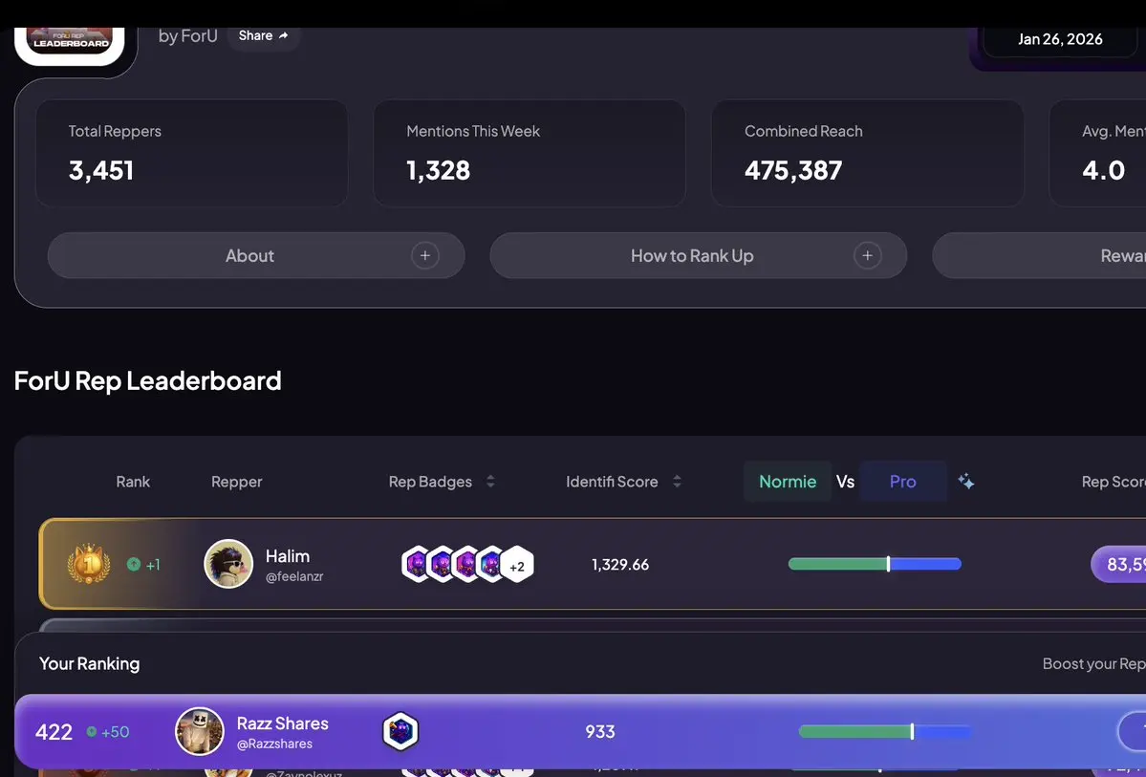This screenshot has width=1146, height=777.
Task: Click the +2 extra badges hexagon
Action: click(517, 564)
